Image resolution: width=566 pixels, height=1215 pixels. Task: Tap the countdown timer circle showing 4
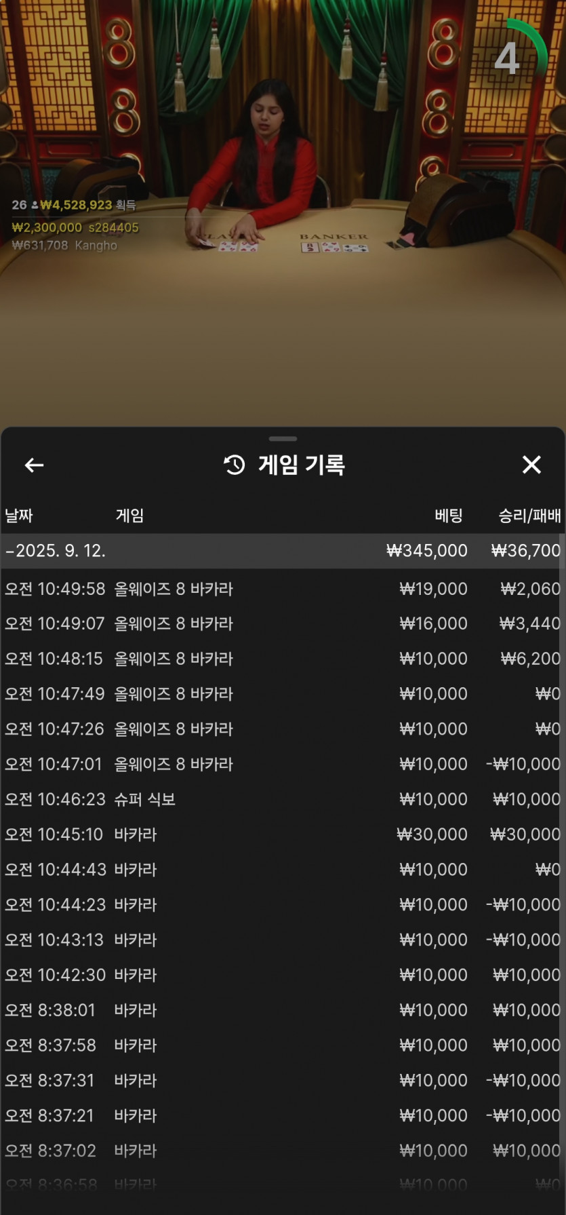tap(518, 58)
